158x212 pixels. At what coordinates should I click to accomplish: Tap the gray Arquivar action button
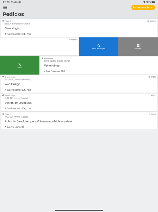coord(138,46)
